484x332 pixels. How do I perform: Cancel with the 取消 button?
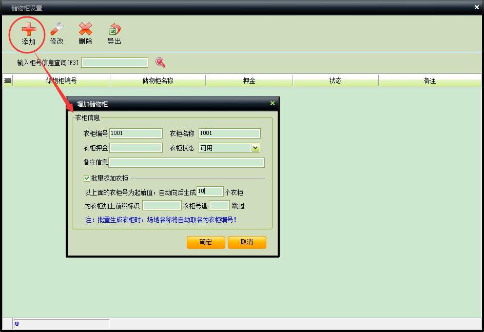(247, 242)
